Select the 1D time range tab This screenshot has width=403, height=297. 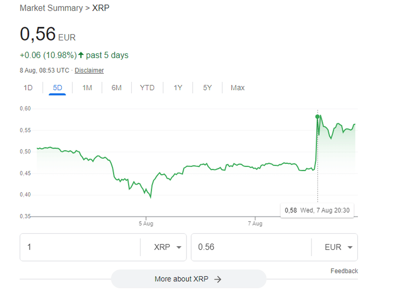click(x=28, y=88)
